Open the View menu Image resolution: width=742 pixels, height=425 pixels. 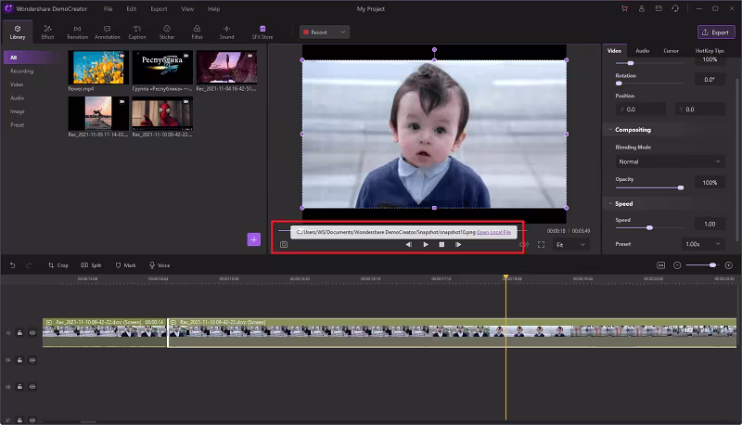pos(187,8)
